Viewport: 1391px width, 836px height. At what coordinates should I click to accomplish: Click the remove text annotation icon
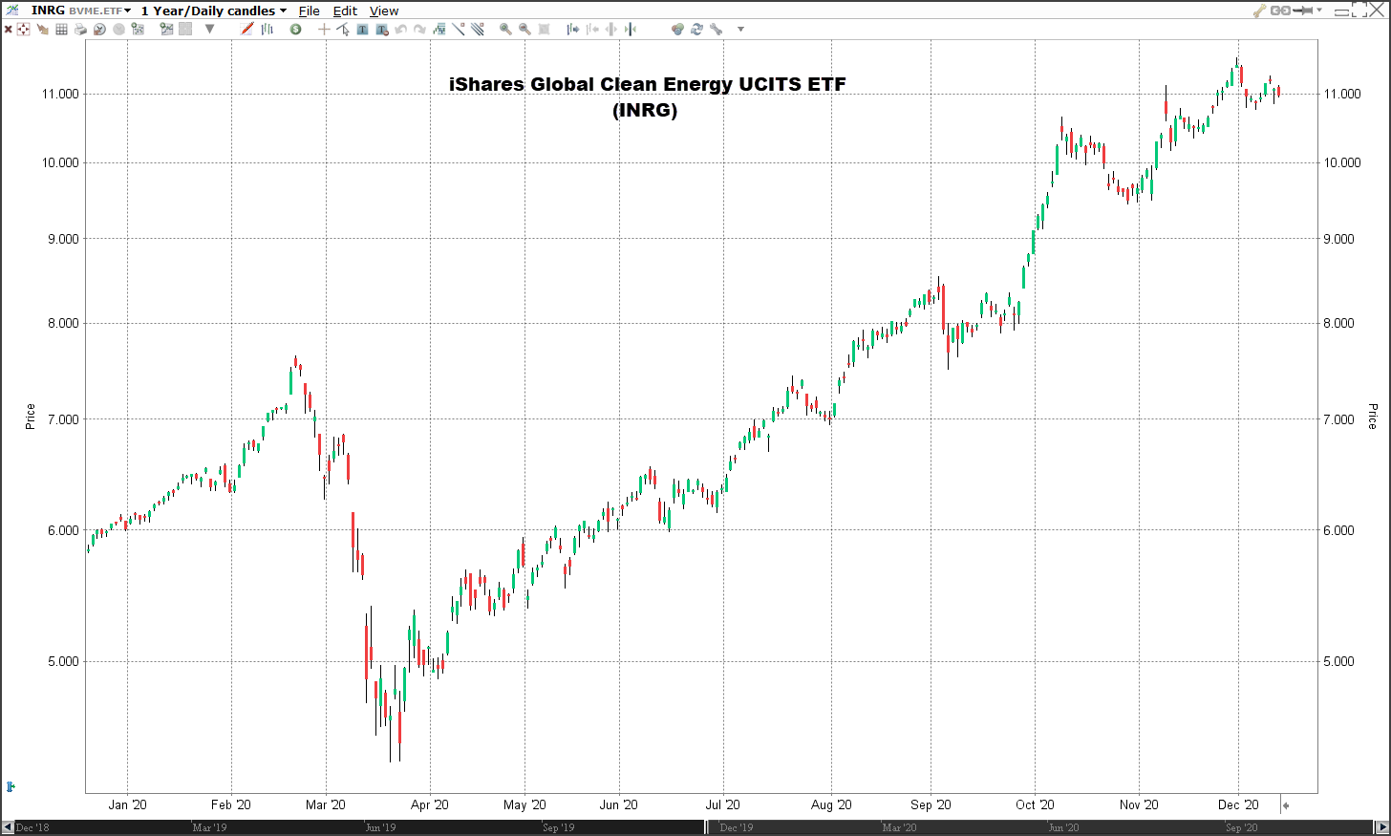(x=382, y=30)
